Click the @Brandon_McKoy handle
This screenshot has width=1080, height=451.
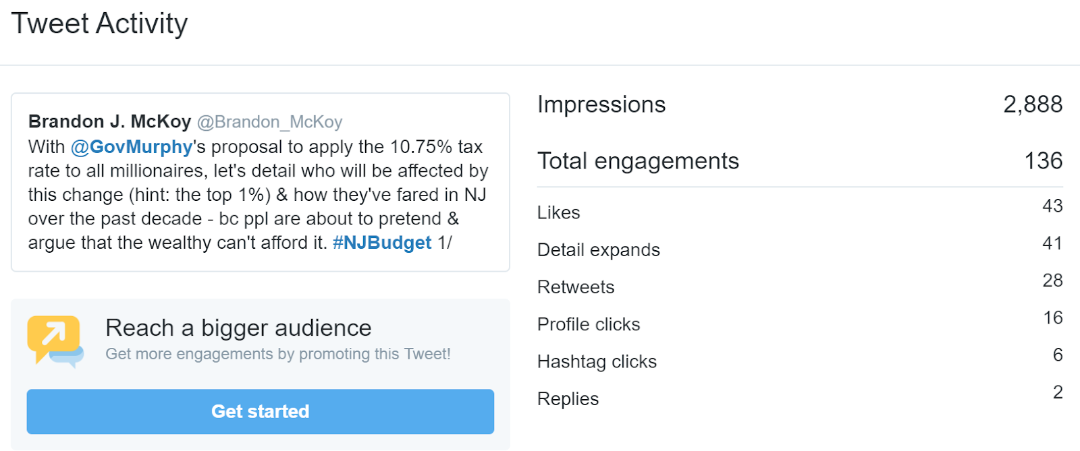point(270,122)
